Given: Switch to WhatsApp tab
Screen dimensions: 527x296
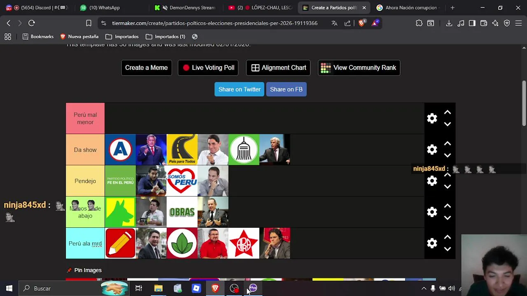Looking at the screenshot, I should pyautogui.click(x=111, y=7).
